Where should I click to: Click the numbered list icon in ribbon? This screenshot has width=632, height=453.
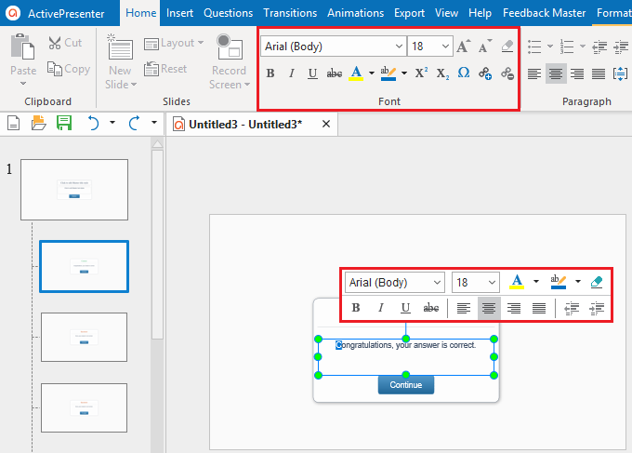[567, 47]
